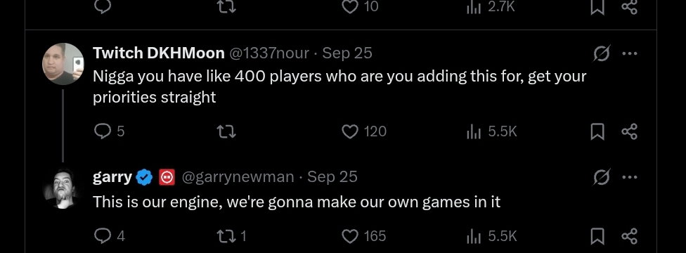
Task: Repost garry's engine post
Action: pyautogui.click(x=232, y=236)
